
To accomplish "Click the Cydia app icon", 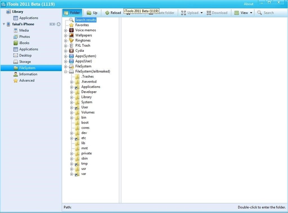I will pos(71,51).
